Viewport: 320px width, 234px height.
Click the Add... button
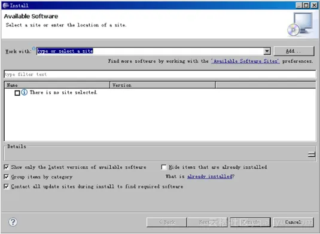294,51
